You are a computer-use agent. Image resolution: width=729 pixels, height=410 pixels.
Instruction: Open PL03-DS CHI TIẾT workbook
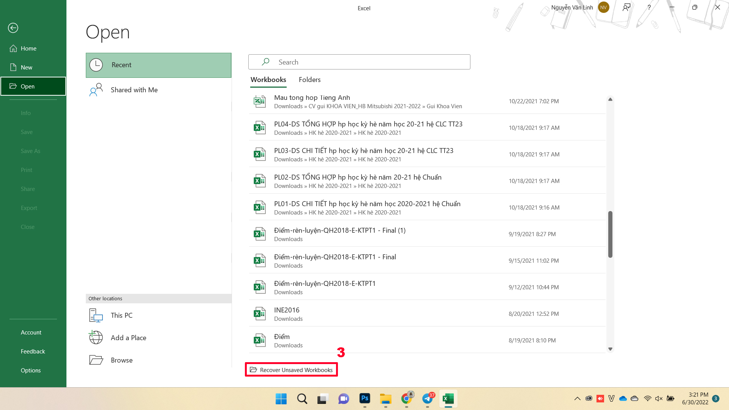tap(427, 154)
